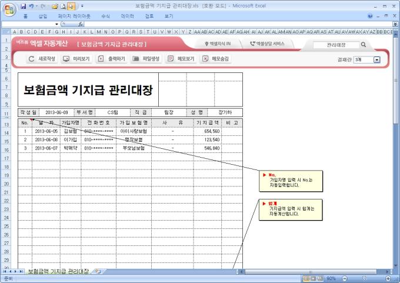Open Customize Quick Access Toolbar arrow
Viewport: 400px width, 283px height.
point(82,6)
